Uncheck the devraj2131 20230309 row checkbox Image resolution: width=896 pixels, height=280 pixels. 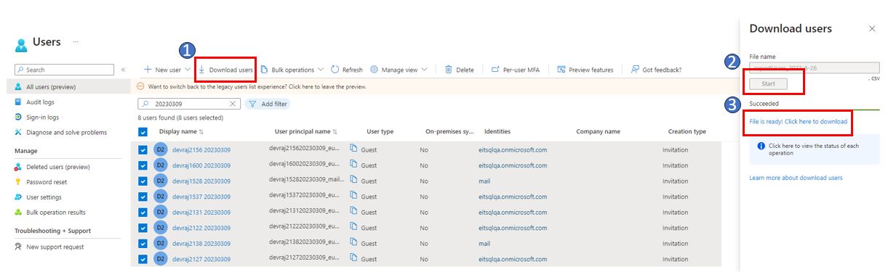coord(143,213)
